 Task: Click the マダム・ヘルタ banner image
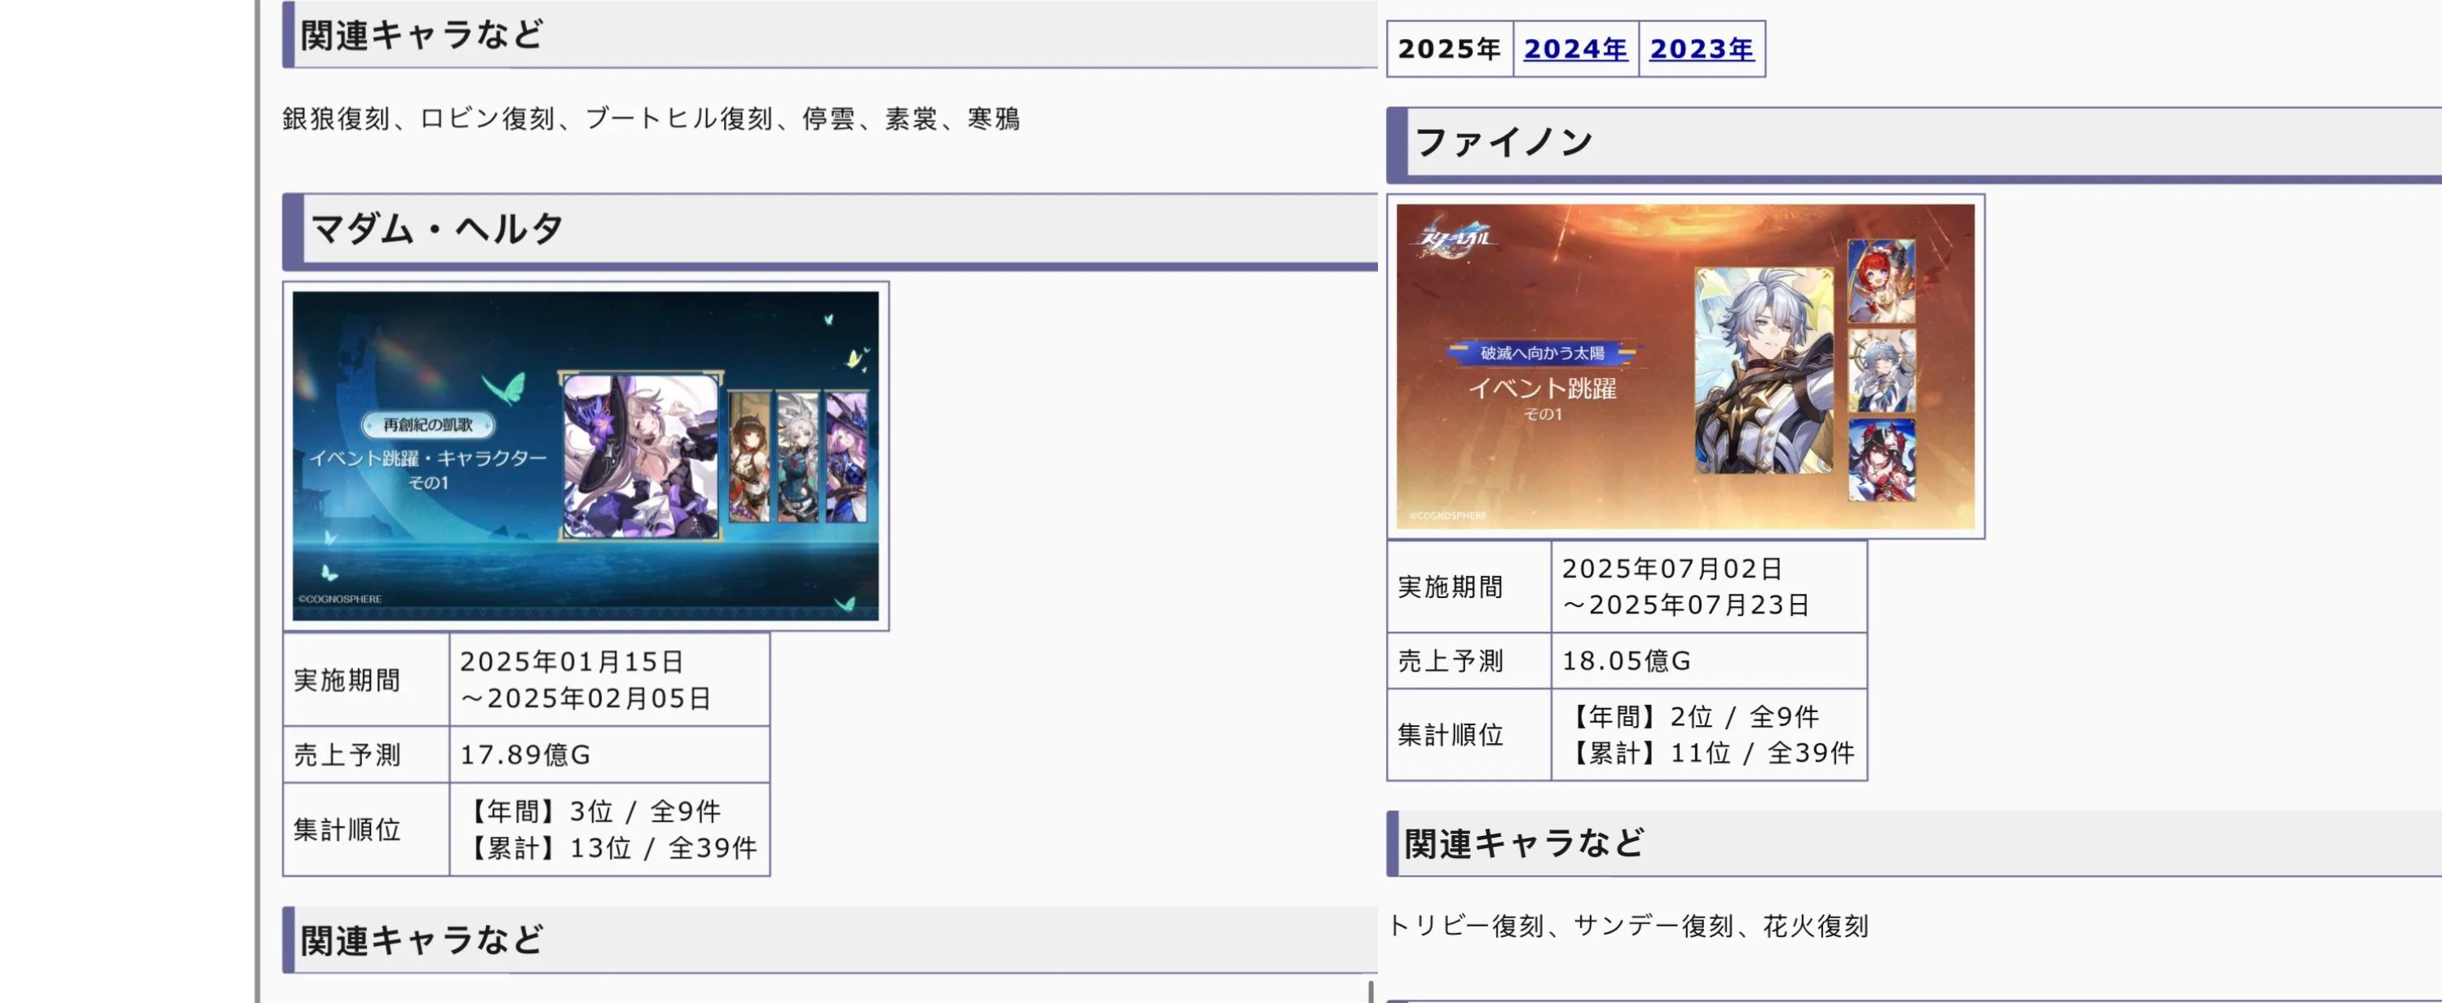tap(586, 455)
